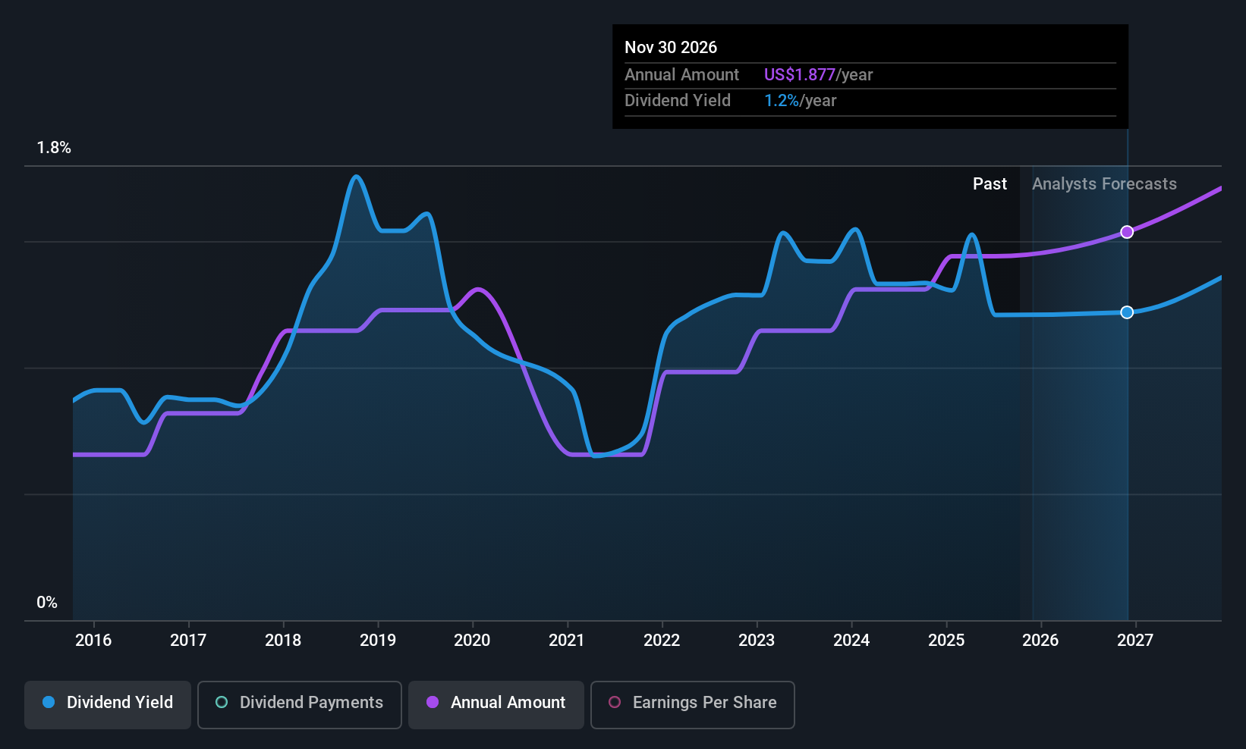The width and height of the screenshot is (1246, 749).
Task: Click the Past label on chart
Action: click(x=990, y=184)
